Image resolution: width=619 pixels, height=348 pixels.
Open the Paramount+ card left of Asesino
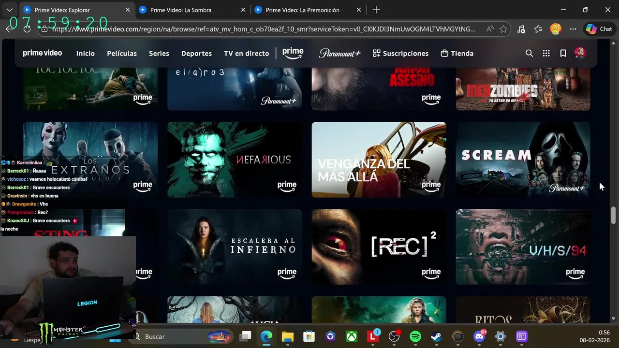[235, 89]
